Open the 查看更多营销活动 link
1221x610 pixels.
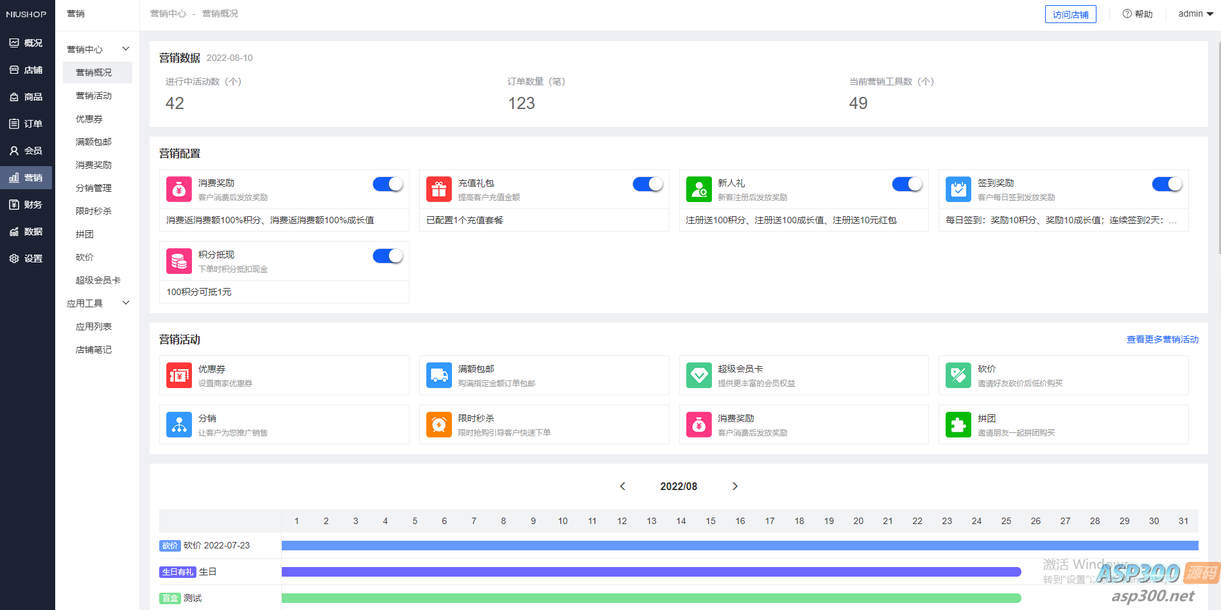[1162, 339]
